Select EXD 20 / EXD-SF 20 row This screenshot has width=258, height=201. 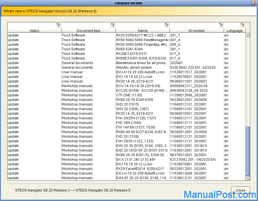point(126,150)
